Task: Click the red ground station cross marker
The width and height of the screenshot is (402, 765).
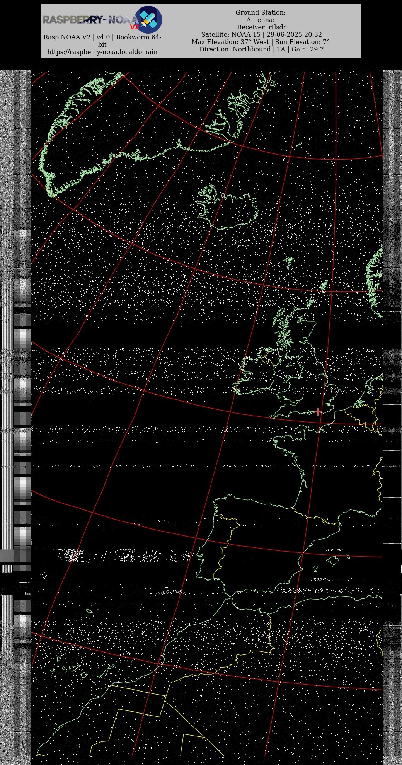Action: point(318,412)
